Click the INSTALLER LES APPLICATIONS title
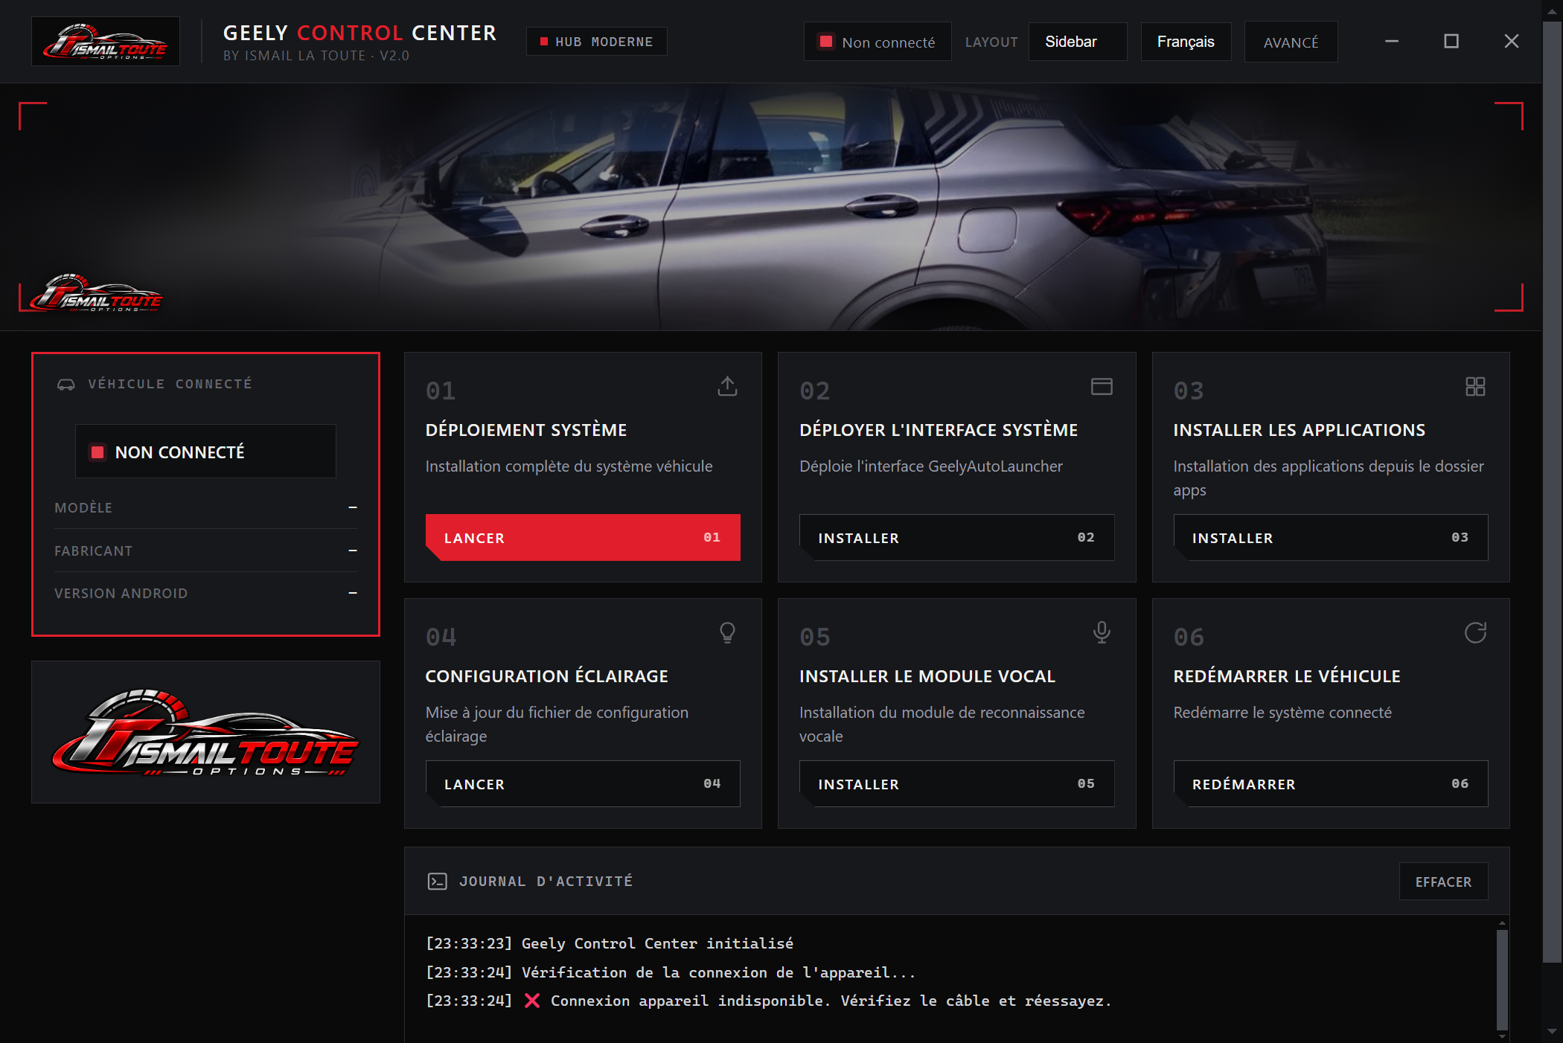The image size is (1563, 1043). coord(1299,430)
